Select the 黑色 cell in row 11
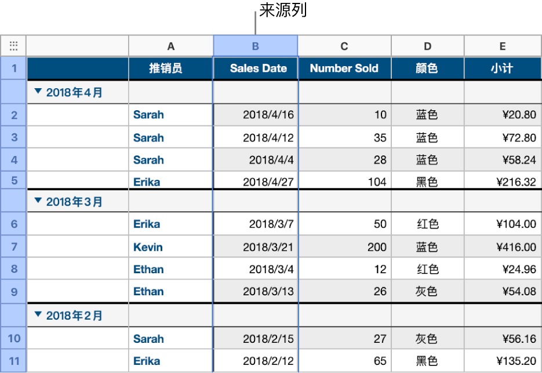542x373 pixels. coord(427,361)
